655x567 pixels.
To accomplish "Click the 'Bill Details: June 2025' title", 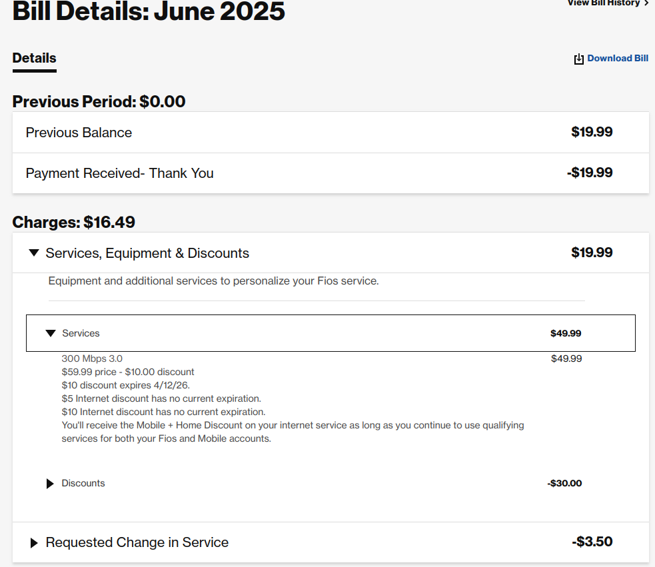I will coord(149,11).
